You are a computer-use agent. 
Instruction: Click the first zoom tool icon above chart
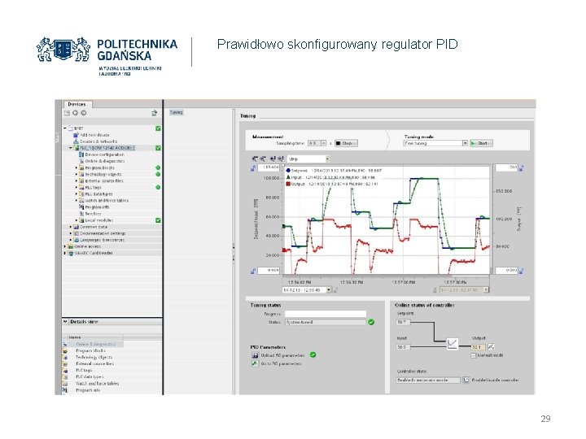255,159
